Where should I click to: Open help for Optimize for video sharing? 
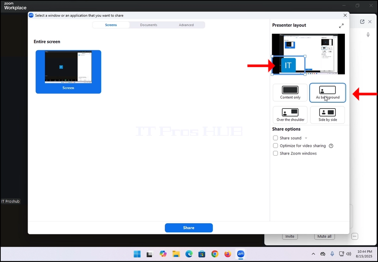(331, 146)
